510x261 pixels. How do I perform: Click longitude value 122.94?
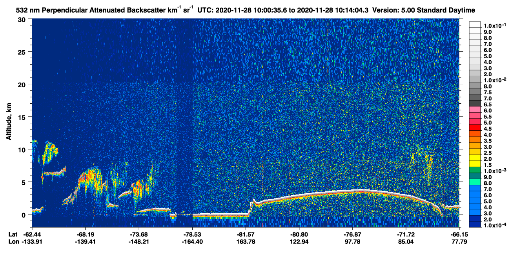tap(299, 241)
